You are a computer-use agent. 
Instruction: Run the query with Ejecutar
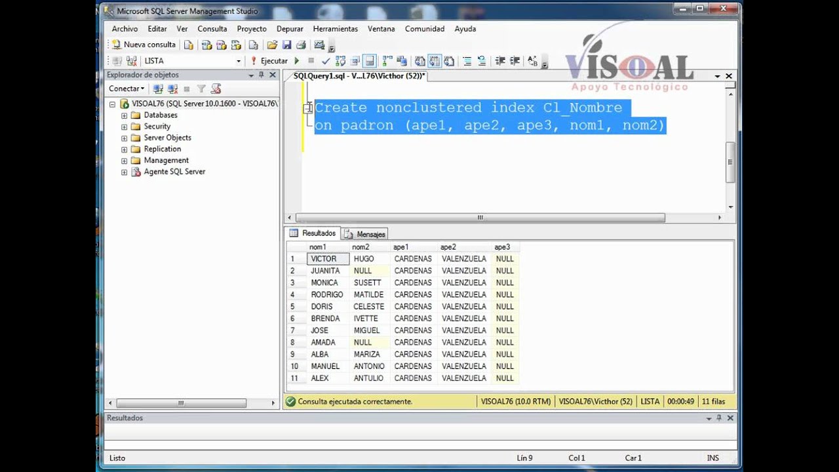(x=269, y=61)
